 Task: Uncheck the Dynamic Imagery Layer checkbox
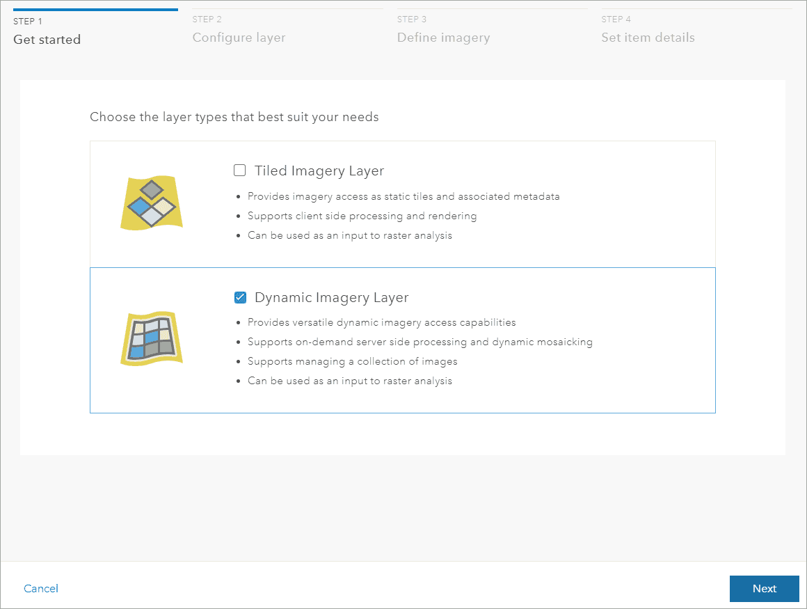[240, 297]
